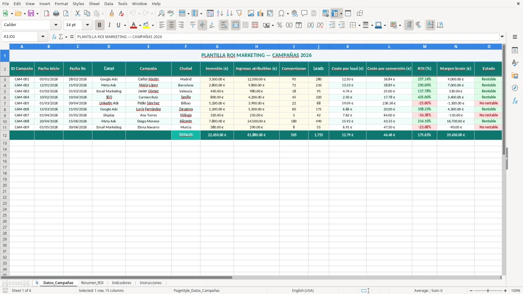Apply the yellow background color

point(146,25)
